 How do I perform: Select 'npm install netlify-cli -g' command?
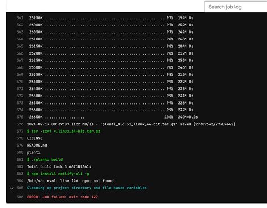pos(58,174)
